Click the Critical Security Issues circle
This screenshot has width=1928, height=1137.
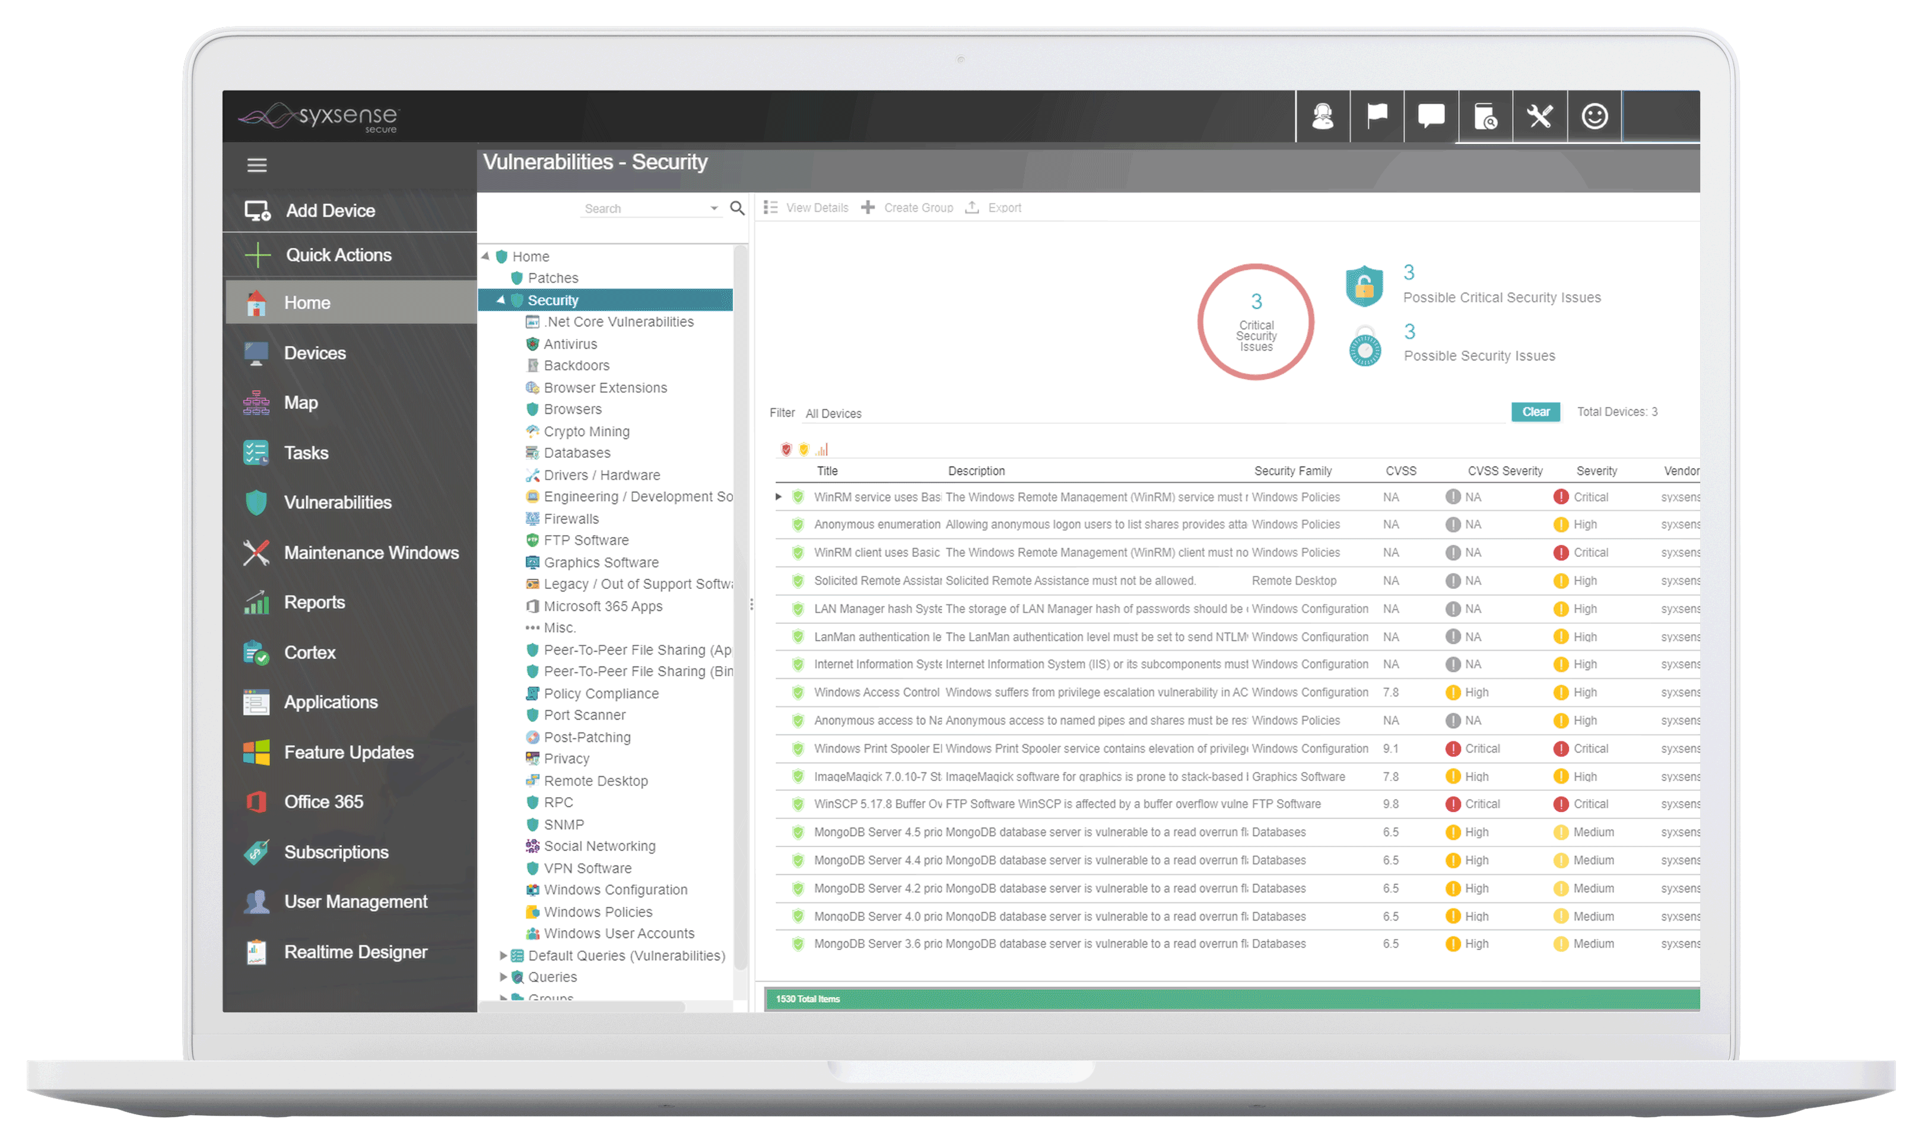pos(1256,322)
